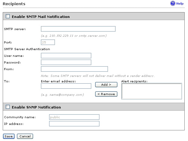Screen dimensions: 188x141
Task: Toggle the Enable SNMP Notification checkbox
Action: pyautogui.click(x=8, y=107)
